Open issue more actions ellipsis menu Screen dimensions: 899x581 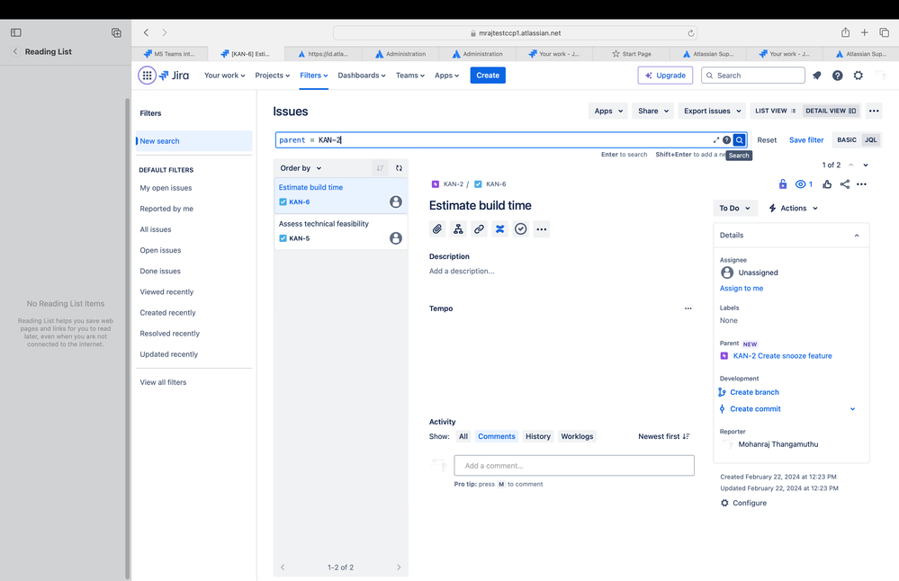click(861, 184)
